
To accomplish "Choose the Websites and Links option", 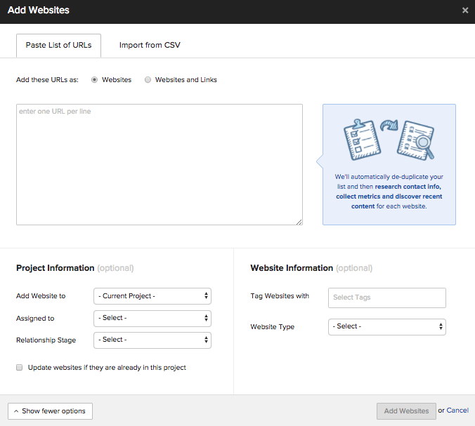I will click(148, 80).
